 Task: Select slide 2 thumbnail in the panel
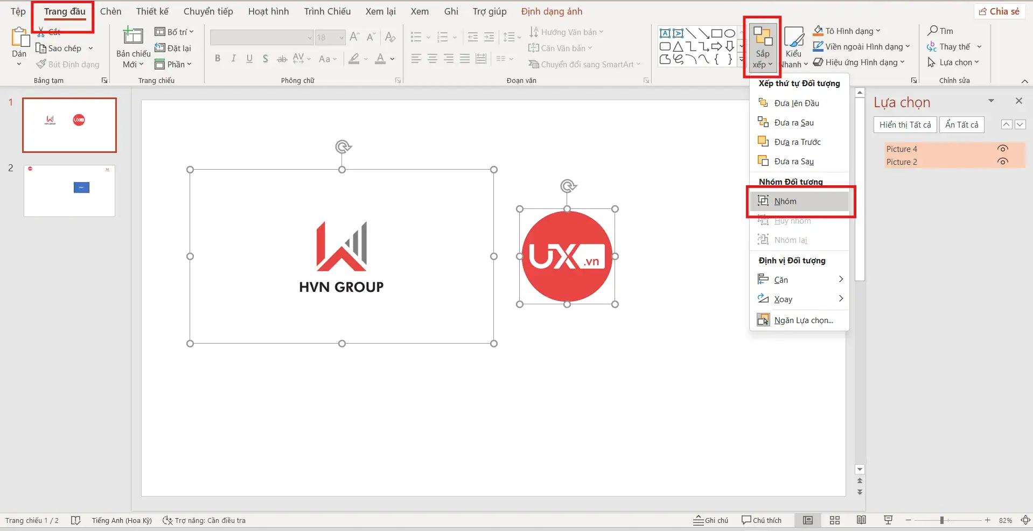(x=69, y=190)
